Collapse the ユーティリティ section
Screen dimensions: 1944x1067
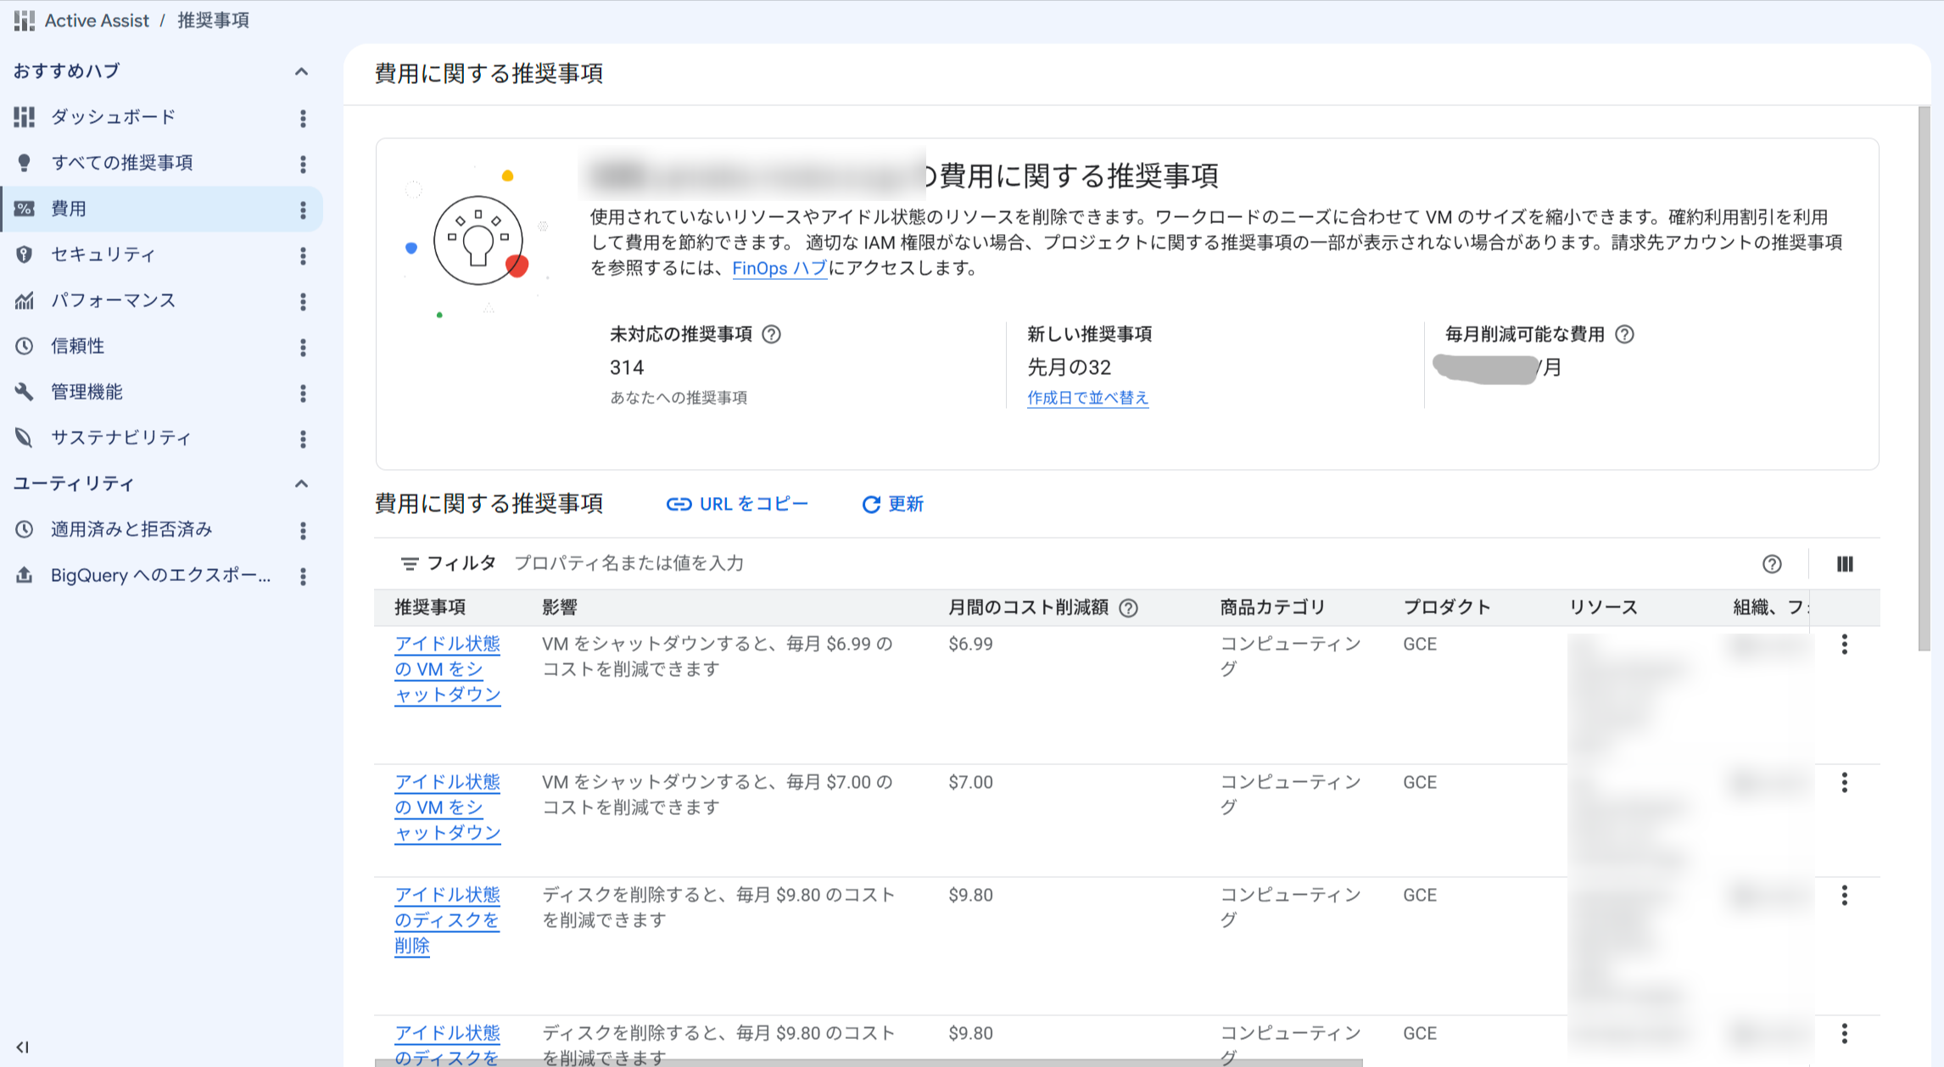(x=301, y=483)
